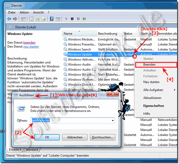The height and width of the screenshot is (164, 179).
Task: Sort by the Name column header
Action: [x=79, y=34]
